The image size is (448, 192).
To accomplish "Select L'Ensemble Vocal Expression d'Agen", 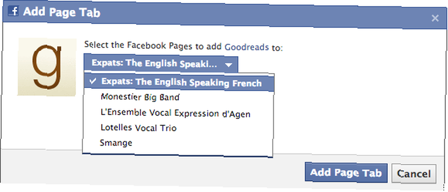I will click(x=176, y=113).
